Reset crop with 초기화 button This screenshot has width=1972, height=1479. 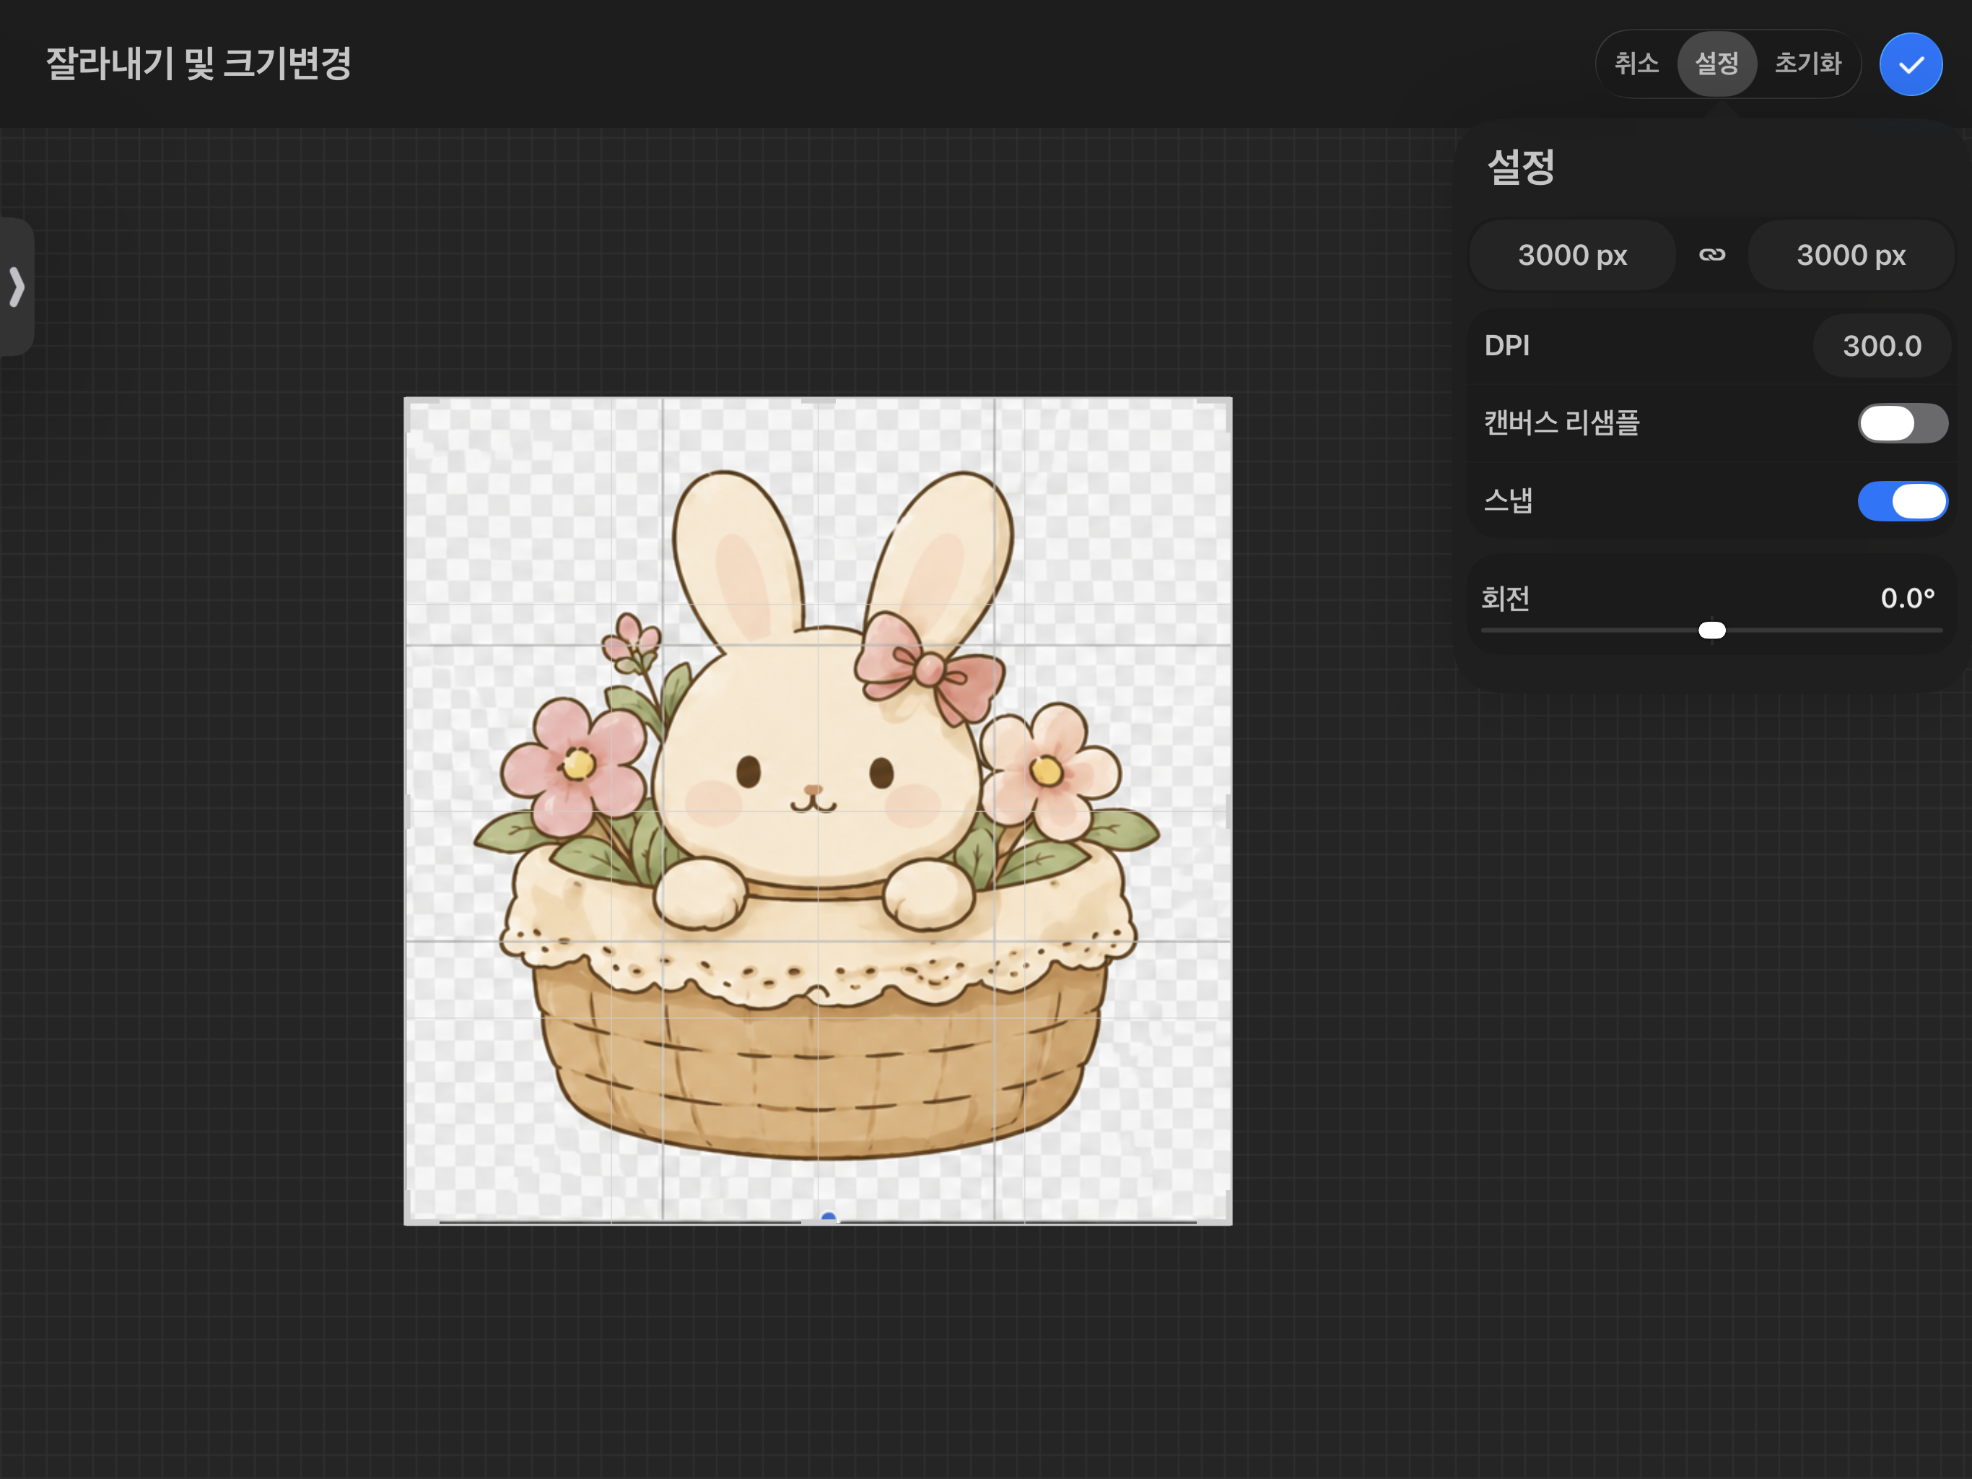(x=1807, y=64)
